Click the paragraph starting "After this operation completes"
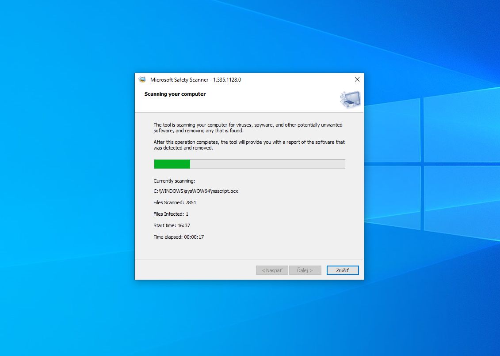 (x=249, y=145)
